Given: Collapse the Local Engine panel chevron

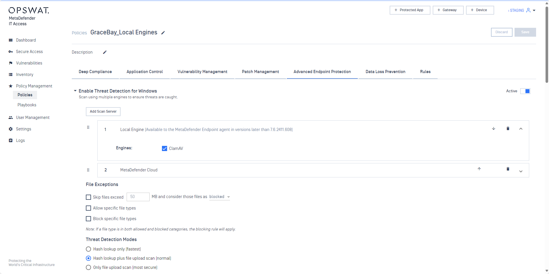Looking at the screenshot, I should [x=521, y=129].
